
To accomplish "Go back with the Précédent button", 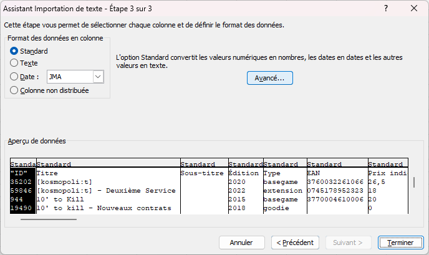I will click(x=296, y=242).
